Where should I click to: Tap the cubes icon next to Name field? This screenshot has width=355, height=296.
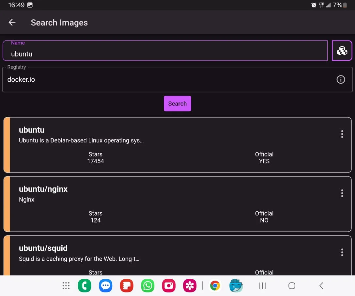(x=342, y=51)
